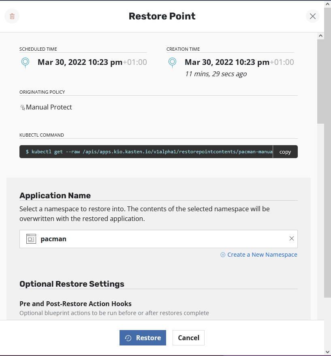Click the red trash delete icon
Screen dimensions: 331x356
12,16
